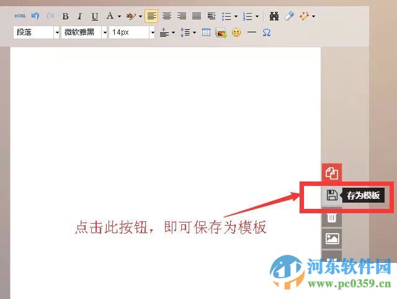Screen dimensions: 397x299
Task: Click the line height icon
Action: (x=185, y=32)
